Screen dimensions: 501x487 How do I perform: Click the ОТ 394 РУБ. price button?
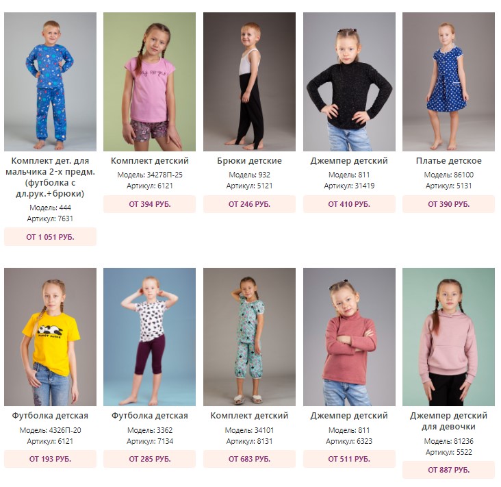tap(149, 204)
